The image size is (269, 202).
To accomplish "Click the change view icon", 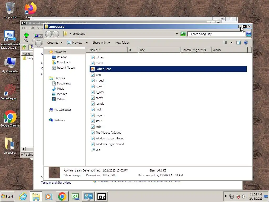I will coord(225,43).
